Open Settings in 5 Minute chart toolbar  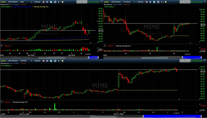tap(37, 61)
